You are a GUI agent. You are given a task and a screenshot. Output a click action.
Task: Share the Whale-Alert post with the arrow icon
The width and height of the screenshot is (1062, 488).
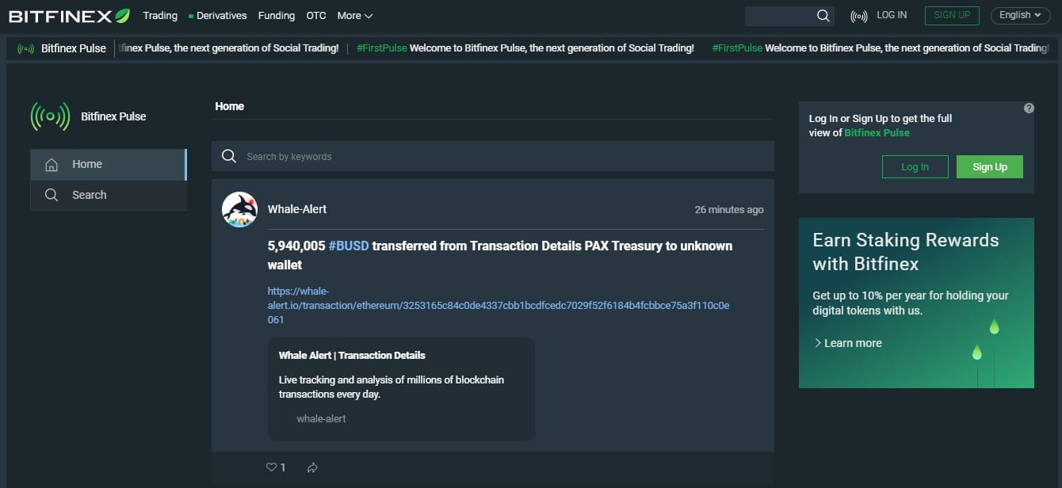point(312,467)
